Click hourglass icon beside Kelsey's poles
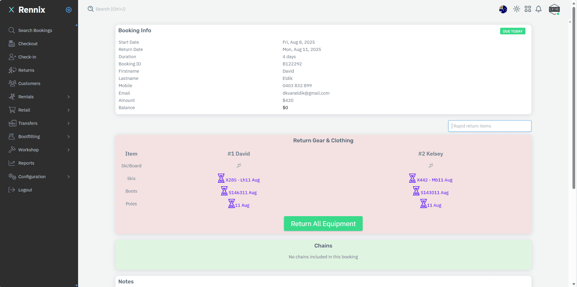Viewport: 577px width, 287px height. [x=424, y=203]
